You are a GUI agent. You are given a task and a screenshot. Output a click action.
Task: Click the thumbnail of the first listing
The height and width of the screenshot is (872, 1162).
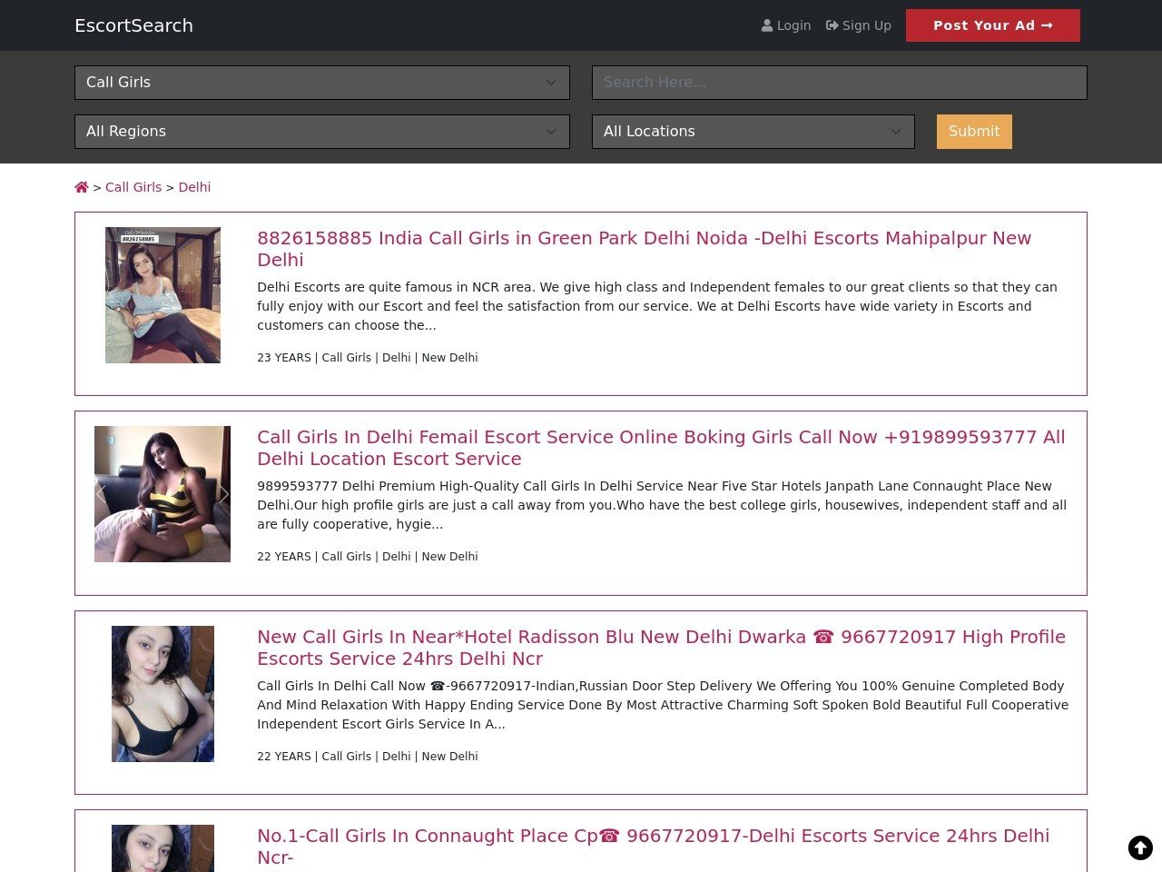[x=162, y=295]
